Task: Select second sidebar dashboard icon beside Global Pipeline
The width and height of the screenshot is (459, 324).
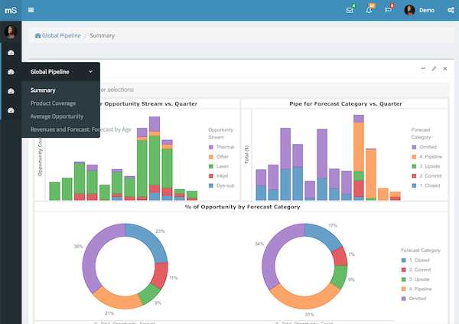Action: pyautogui.click(x=11, y=72)
